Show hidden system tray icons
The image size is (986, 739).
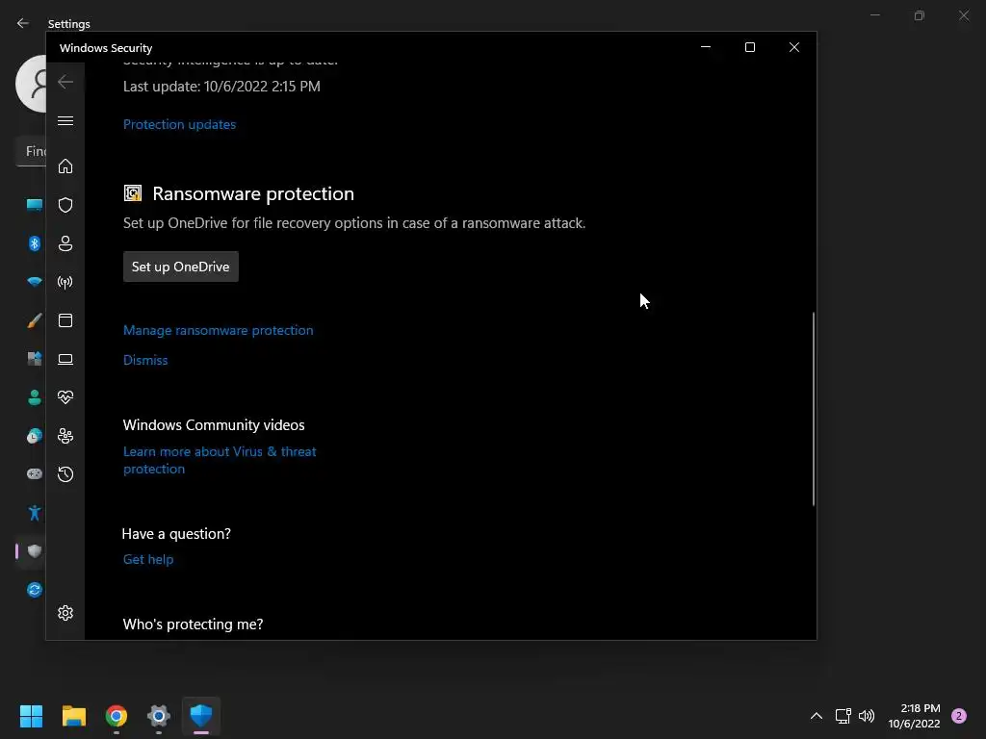click(817, 716)
